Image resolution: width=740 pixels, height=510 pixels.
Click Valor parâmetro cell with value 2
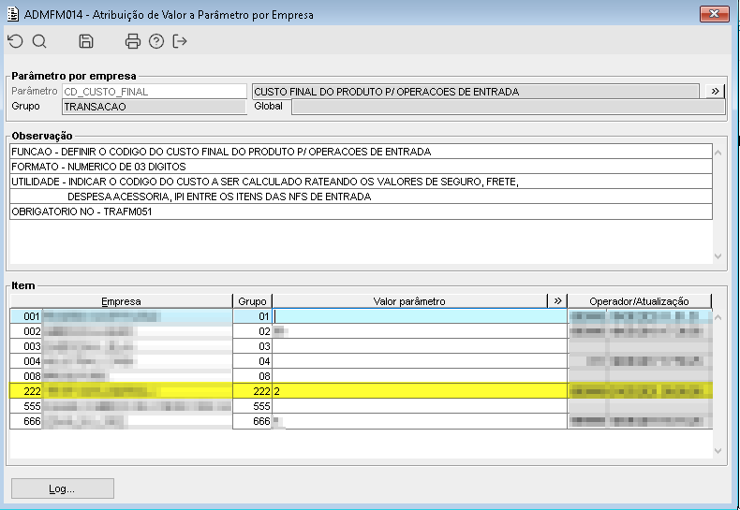click(420, 391)
